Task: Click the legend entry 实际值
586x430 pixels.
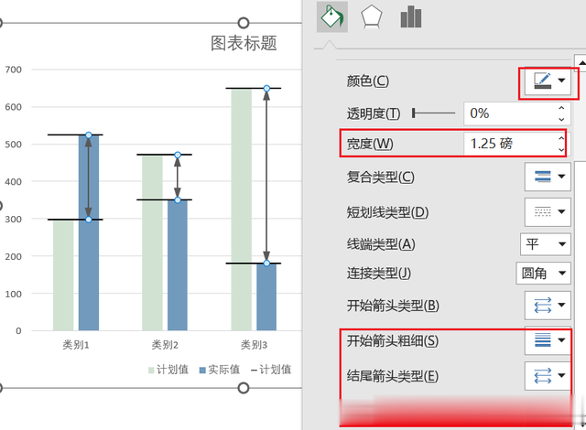Action: click(220, 370)
